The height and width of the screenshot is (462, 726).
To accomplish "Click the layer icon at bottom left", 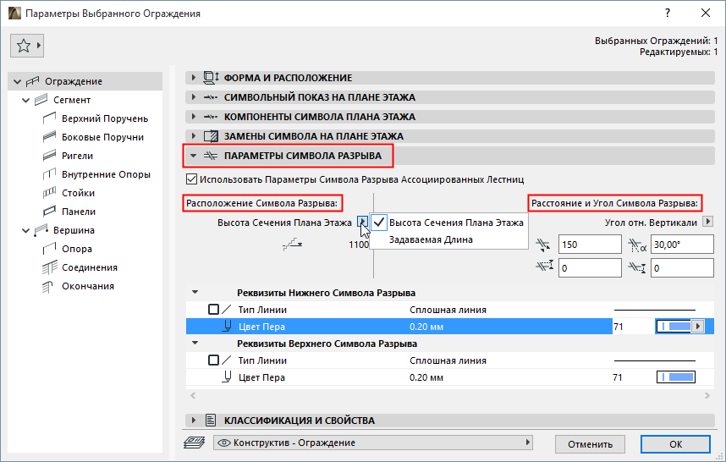I will (x=194, y=443).
